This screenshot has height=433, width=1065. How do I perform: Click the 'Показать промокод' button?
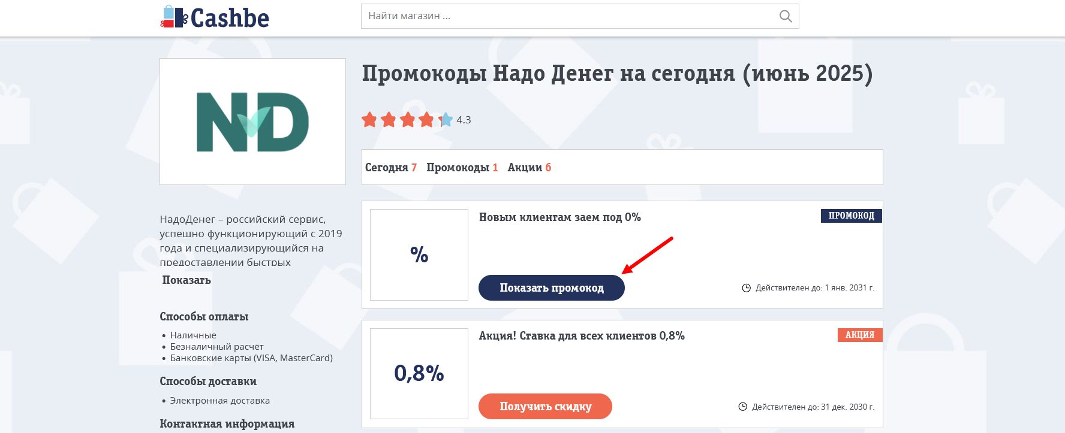click(552, 288)
